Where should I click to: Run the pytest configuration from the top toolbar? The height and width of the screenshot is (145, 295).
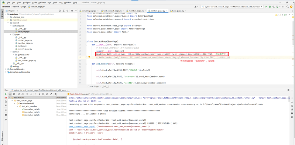tap(266, 7)
